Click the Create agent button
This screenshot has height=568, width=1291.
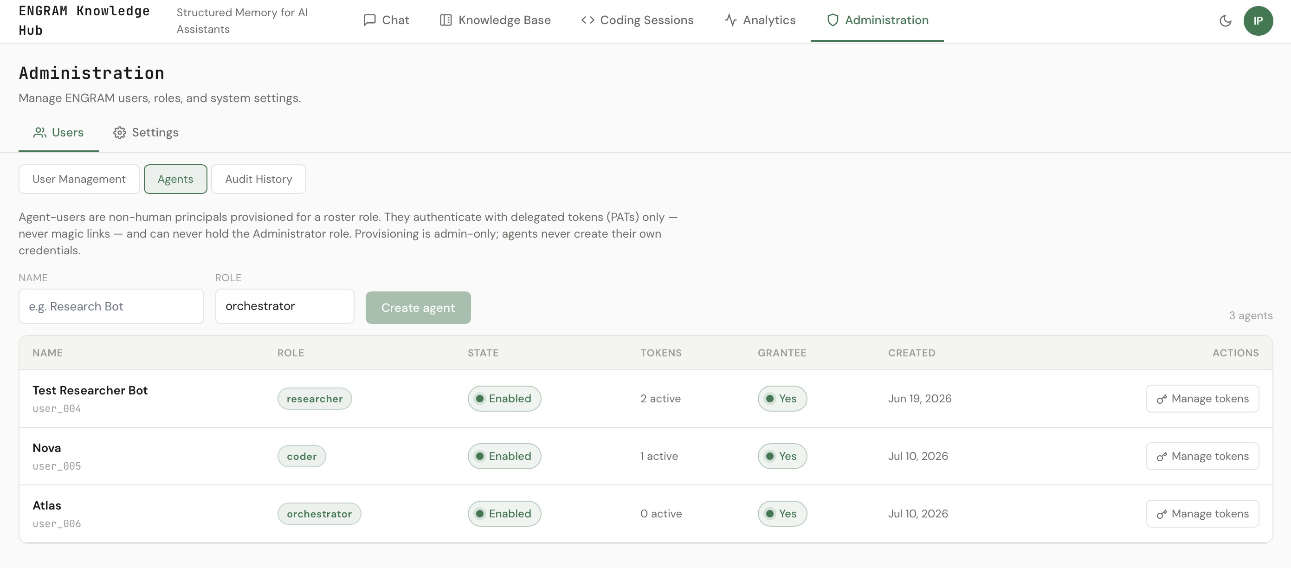coord(418,307)
